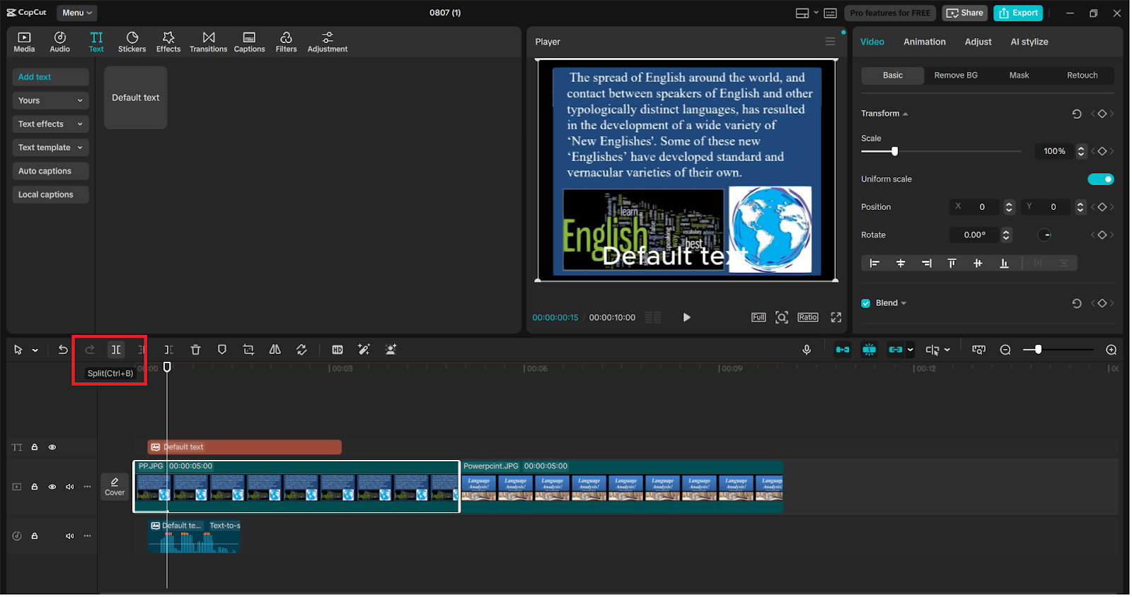The width and height of the screenshot is (1132, 597).
Task: Click the mirror flip icon
Action: (x=275, y=350)
